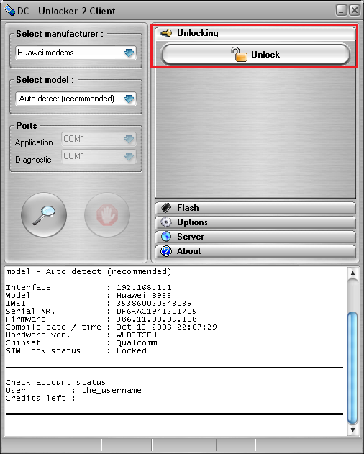Screen dimensions: 364x454
Task: Open the Select model dropdown
Action: point(76,99)
